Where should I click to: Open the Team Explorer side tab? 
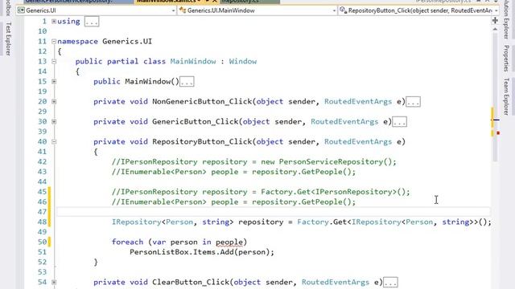tap(506, 96)
